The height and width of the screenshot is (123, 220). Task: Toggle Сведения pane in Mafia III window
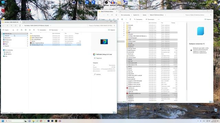(x=208, y=19)
